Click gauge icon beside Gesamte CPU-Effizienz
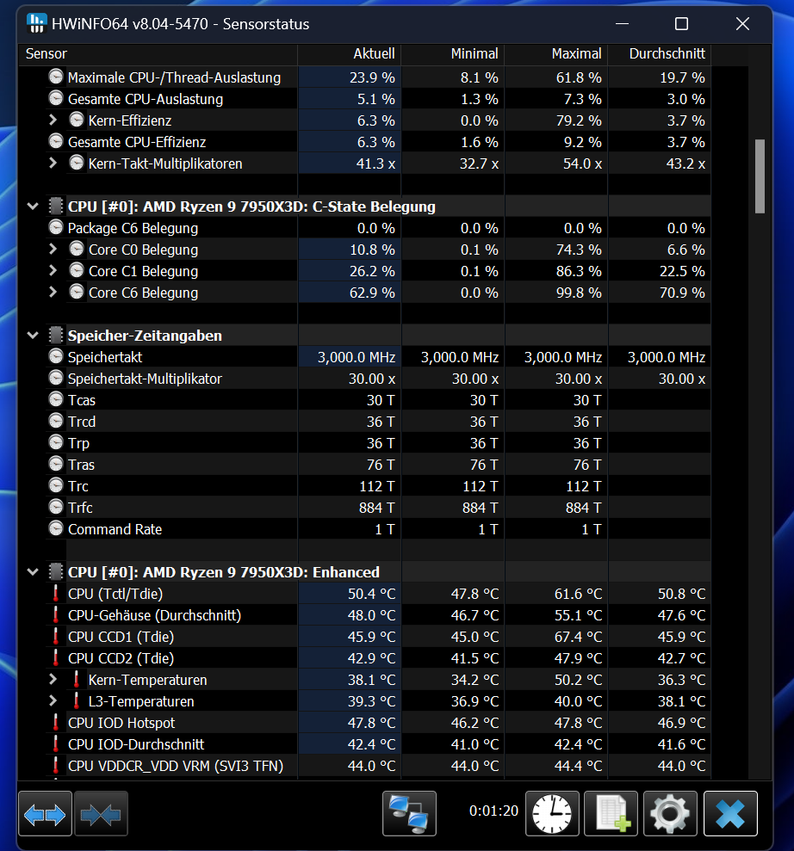 click(x=56, y=141)
